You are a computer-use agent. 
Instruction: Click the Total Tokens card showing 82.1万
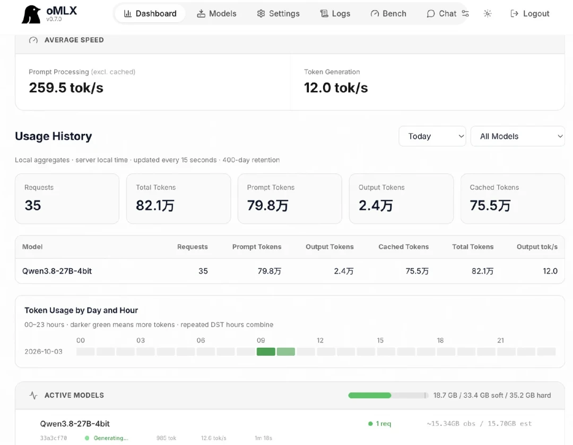click(179, 199)
